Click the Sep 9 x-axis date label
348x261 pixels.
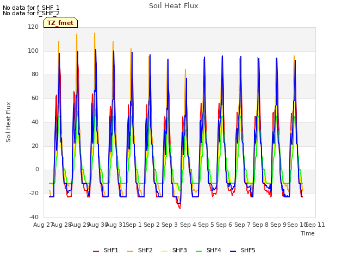(x=278, y=225)
